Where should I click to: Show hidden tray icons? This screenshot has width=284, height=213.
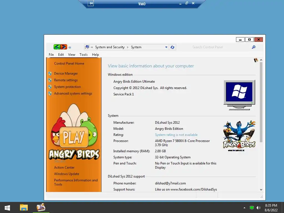point(244,208)
